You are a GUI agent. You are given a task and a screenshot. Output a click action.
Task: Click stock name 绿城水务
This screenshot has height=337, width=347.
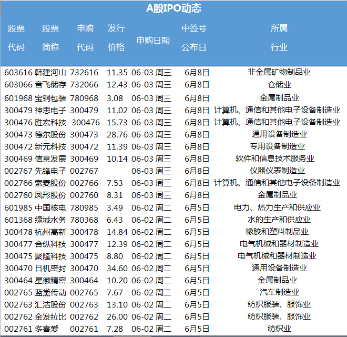point(50,220)
